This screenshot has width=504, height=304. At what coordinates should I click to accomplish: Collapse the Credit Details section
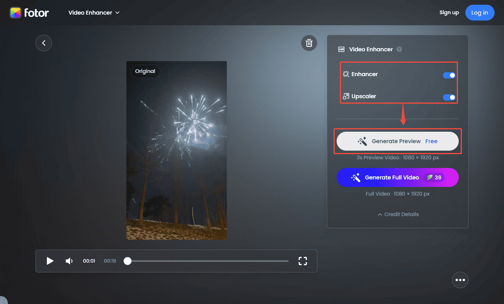click(397, 214)
